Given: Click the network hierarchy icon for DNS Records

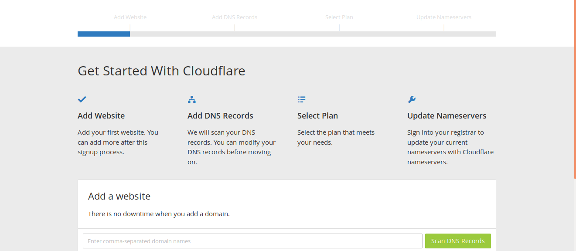Looking at the screenshot, I should pos(192,99).
